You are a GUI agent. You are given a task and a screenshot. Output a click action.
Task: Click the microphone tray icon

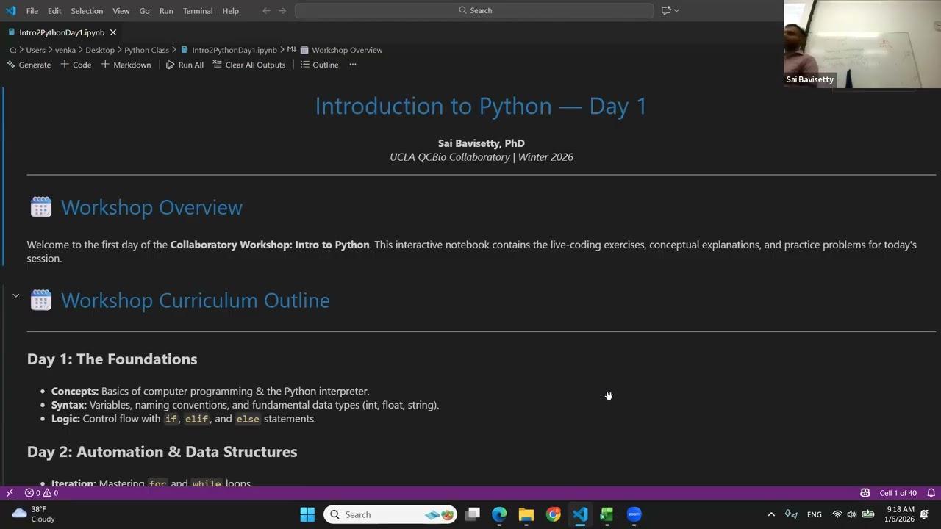791,514
